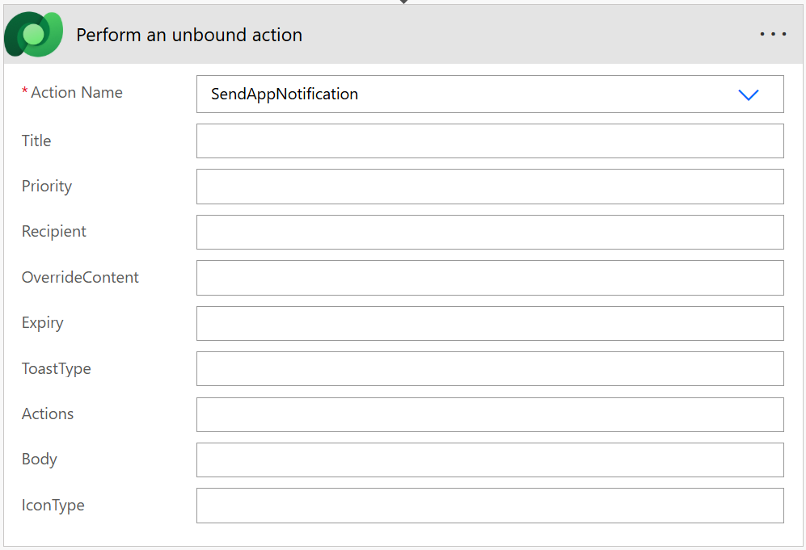Click inside the Actions input field
806x550 pixels.
pyautogui.click(x=490, y=414)
